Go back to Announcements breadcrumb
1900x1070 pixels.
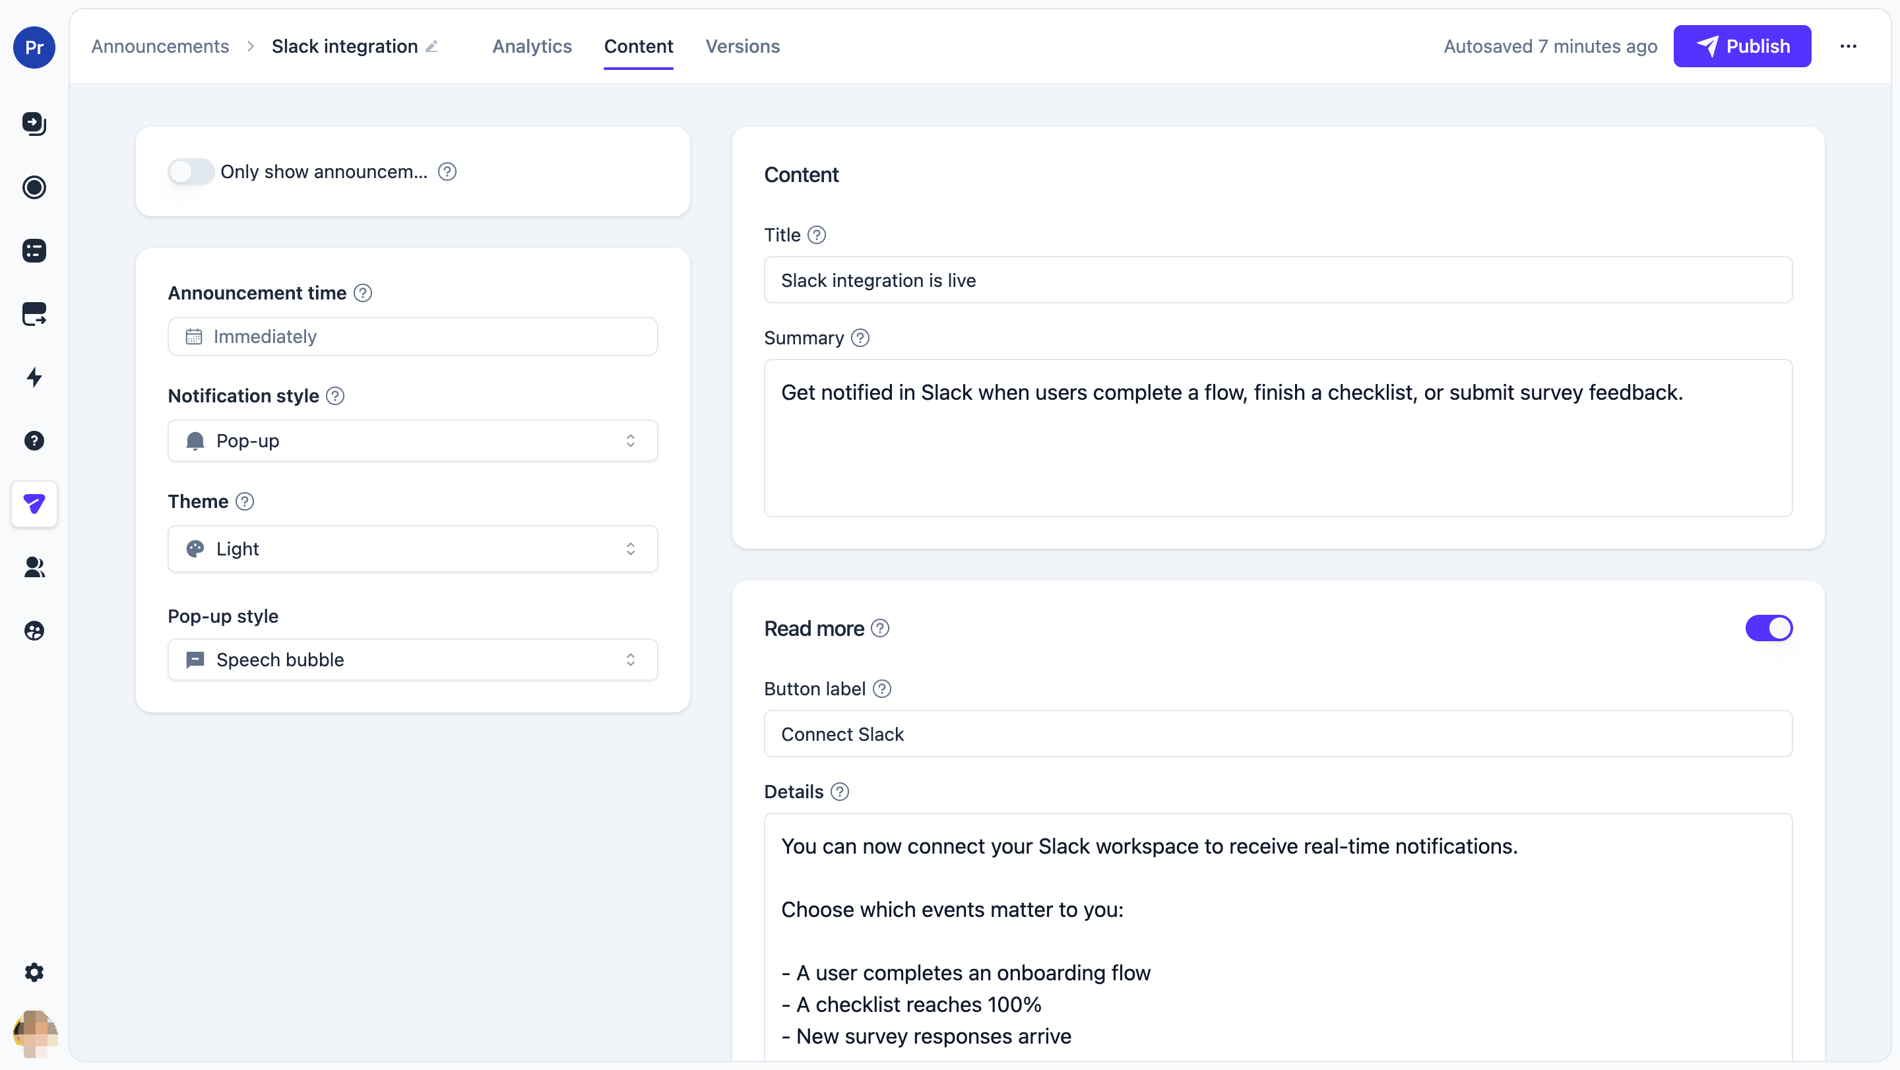(x=160, y=46)
